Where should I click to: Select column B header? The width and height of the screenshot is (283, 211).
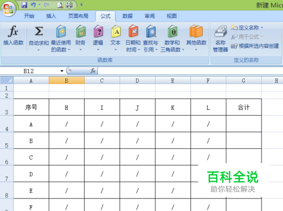click(x=67, y=81)
